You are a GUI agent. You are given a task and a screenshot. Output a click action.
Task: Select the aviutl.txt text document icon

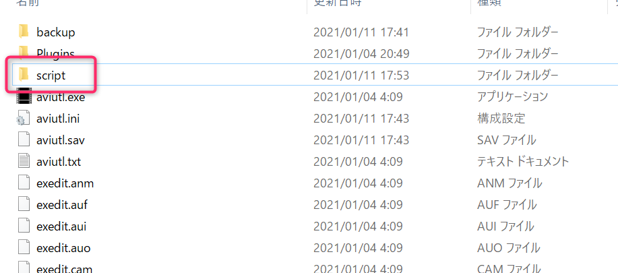[24, 162]
